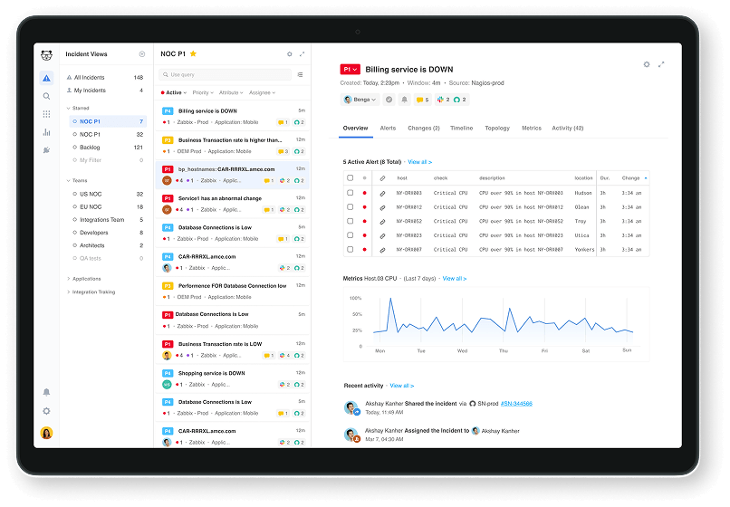Click View all link beside Recent activity
This screenshot has height=507, width=730.
(x=402, y=386)
